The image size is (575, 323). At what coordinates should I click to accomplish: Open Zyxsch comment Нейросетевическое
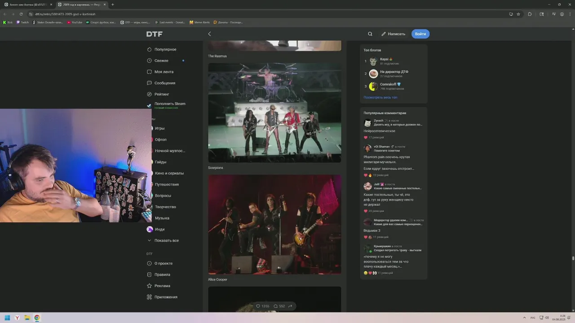click(379, 131)
